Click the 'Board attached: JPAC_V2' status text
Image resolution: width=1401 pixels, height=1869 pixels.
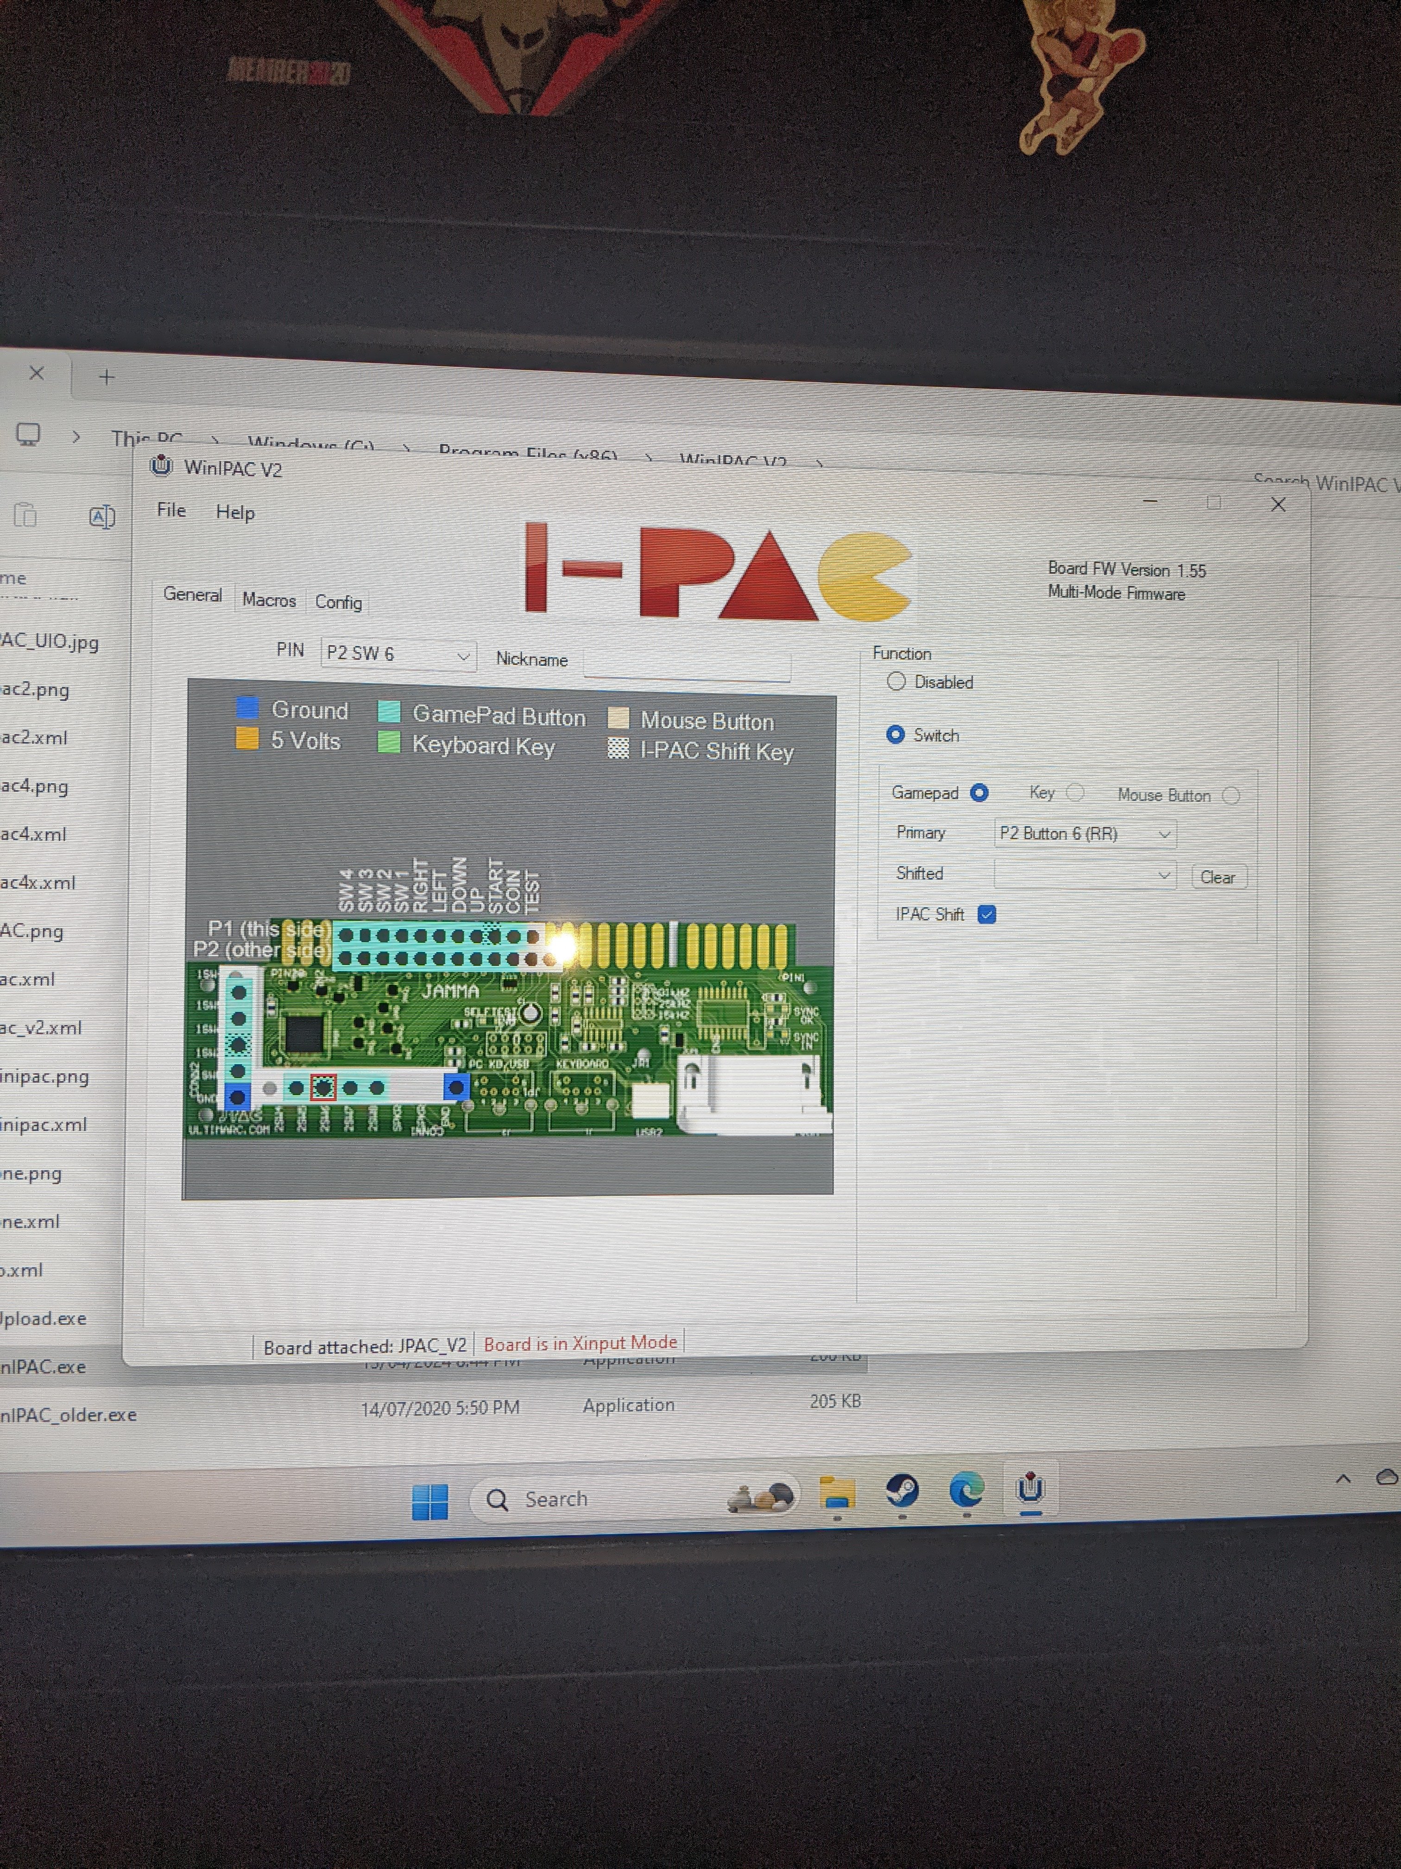click(x=365, y=1347)
